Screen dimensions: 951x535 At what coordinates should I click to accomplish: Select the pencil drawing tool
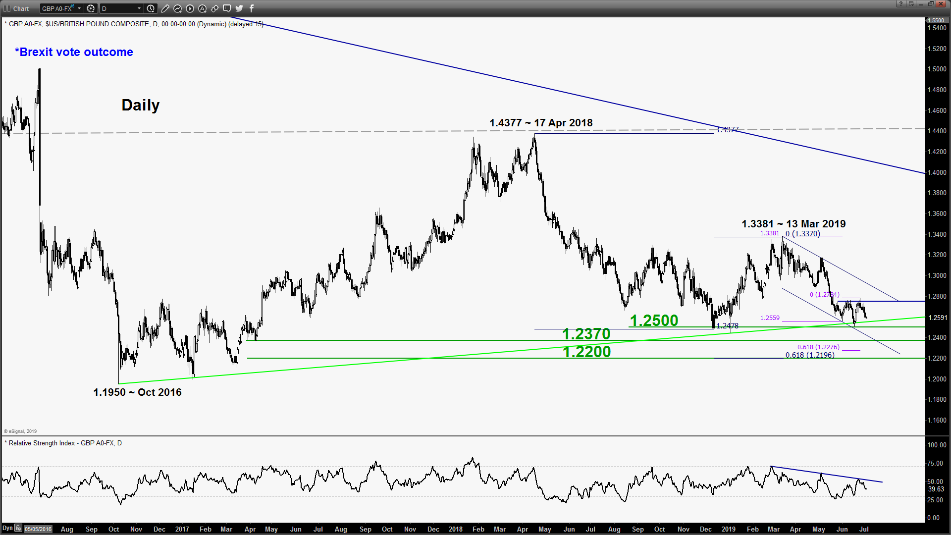[165, 8]
